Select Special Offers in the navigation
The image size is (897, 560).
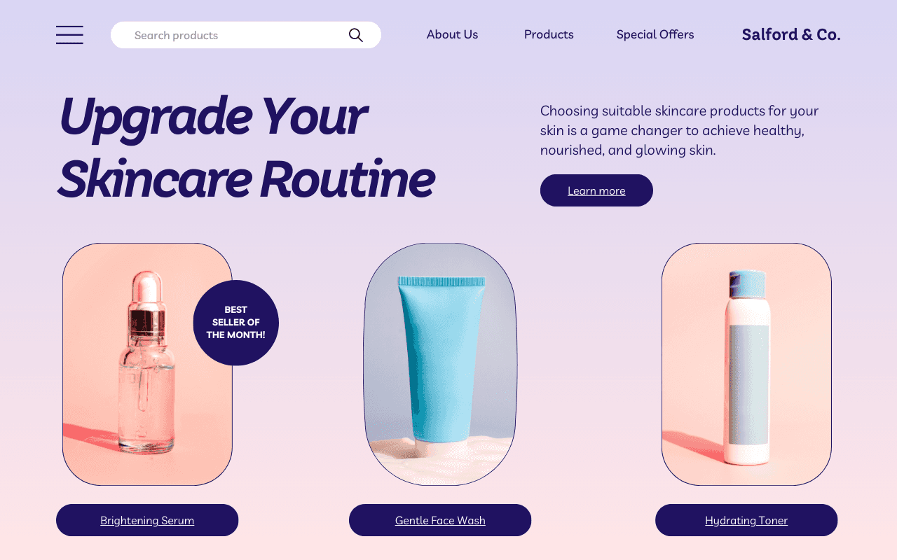pos(655,34)
